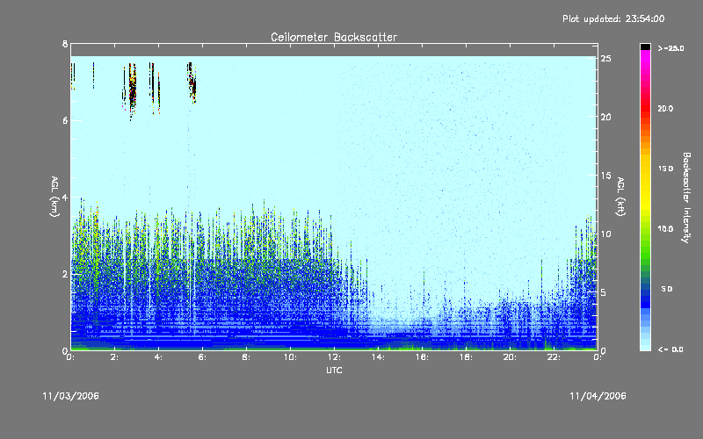The image size is (703, 439).
Task: Click the UTC x-axis label
Action: (334, 370)
